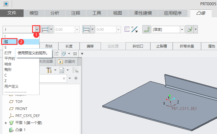Image resolution: width=217 pixels, height=134 pixels.
Task: Toggle the bend radius icon beside [厚度]
Action: pos(147,29)
